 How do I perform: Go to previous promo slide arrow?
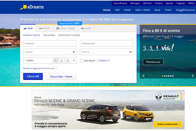click(143, 76)
